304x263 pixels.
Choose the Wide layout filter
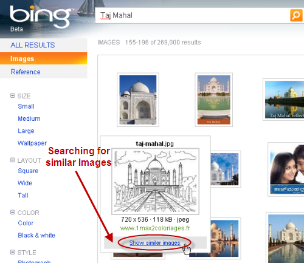pyautogui.click(x=25, y=183)
